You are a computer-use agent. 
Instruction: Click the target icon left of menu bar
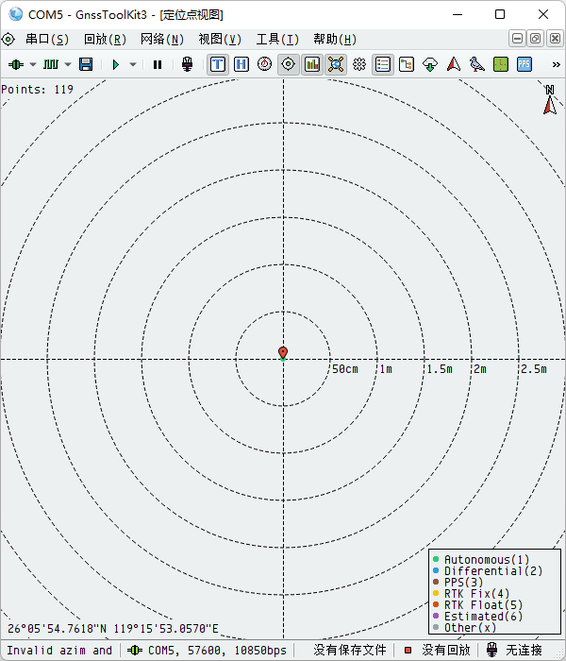click(8, 40)
